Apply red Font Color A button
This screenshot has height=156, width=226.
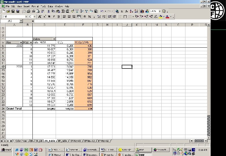(x=167, y=17)
